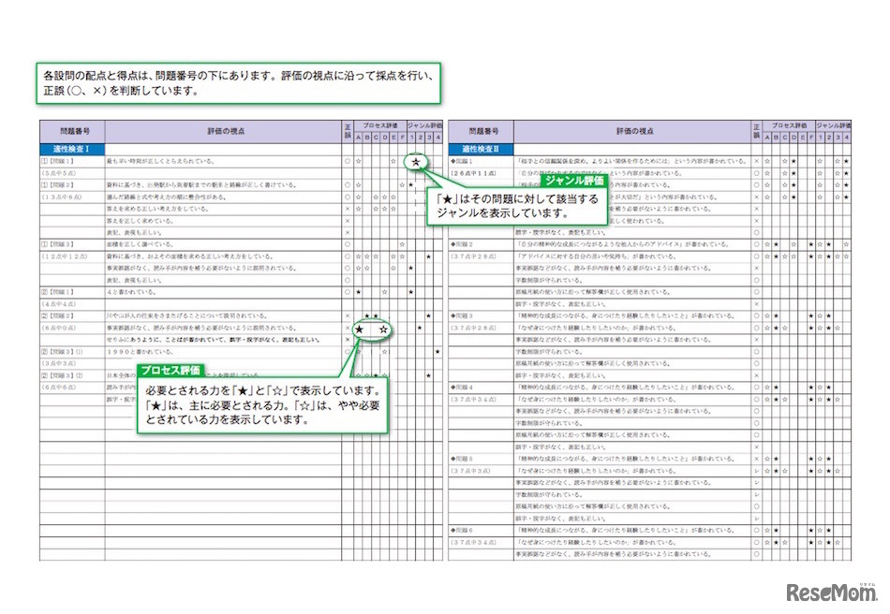Screen dimensions: 890x614
Task: Click the ☆ star next to the circled ★
Action: click(382, 329)
